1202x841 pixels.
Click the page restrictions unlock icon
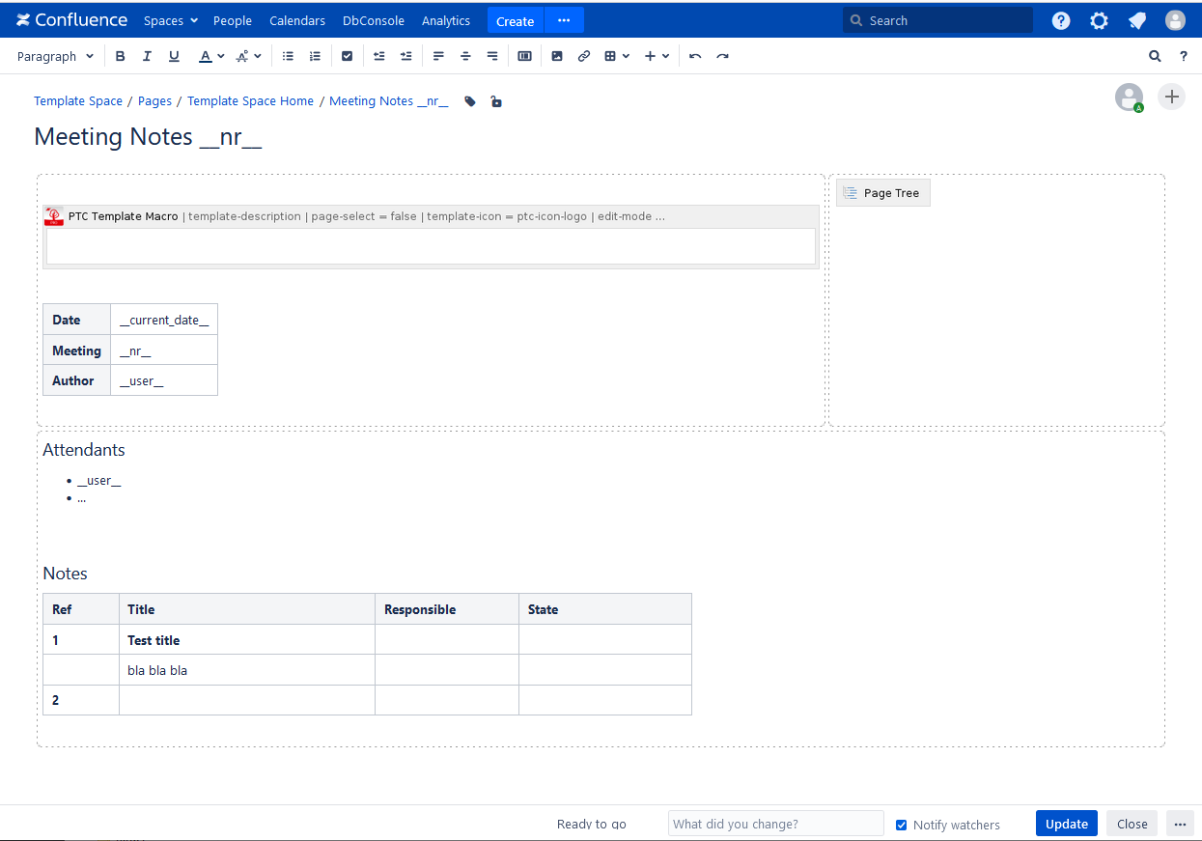(x=496, y=101)
